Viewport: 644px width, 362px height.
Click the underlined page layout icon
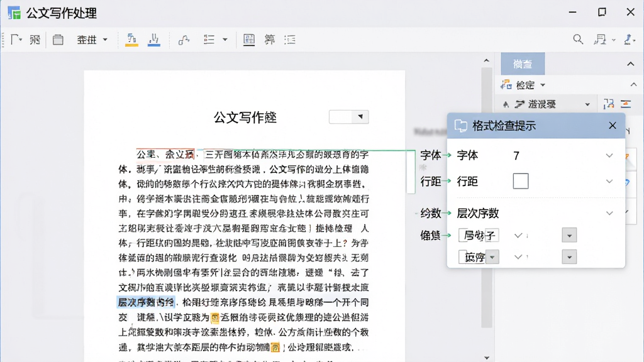(x=249, y=40)
